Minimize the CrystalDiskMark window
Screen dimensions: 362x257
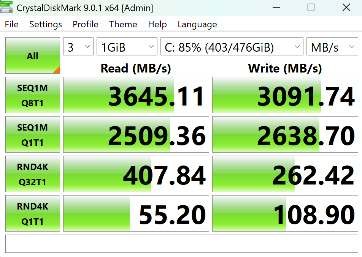click(276, 7)
